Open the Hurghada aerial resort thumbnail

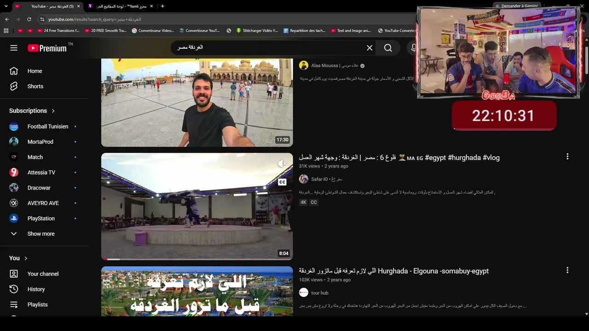click(x=197, y=291)
